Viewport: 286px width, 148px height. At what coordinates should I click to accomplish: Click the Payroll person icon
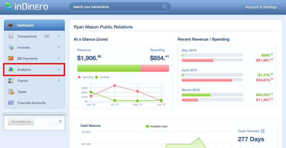click(11, 81)
